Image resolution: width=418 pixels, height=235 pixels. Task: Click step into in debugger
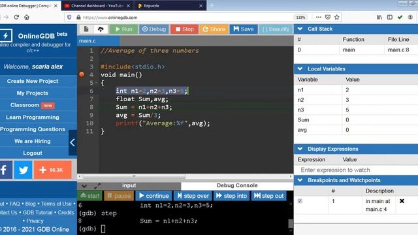pyautogui.click(x=231, y=196)
